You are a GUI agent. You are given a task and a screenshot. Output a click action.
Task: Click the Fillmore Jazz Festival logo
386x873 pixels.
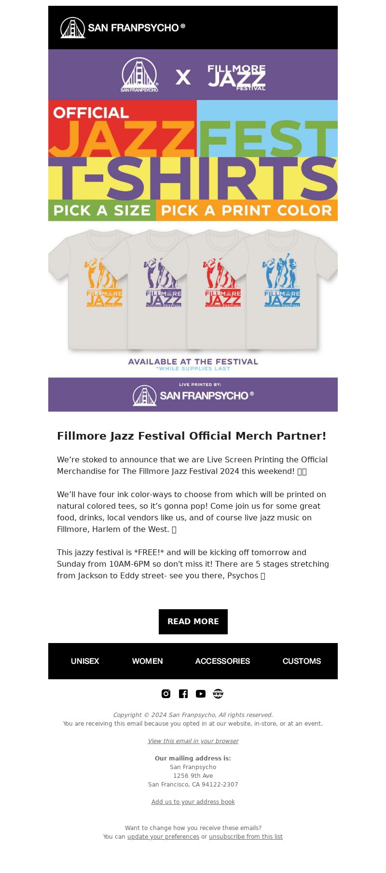coord(236,77)
